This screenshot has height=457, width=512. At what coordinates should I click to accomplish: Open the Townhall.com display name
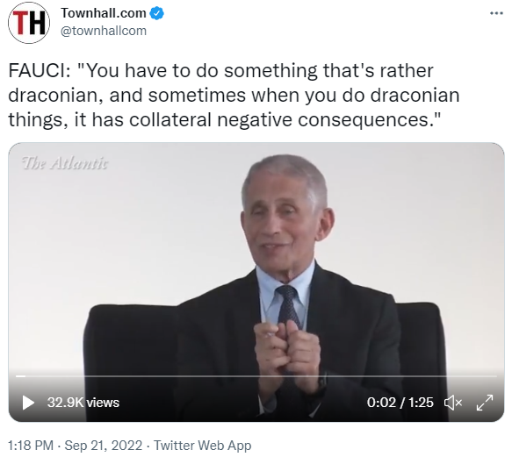104,13
